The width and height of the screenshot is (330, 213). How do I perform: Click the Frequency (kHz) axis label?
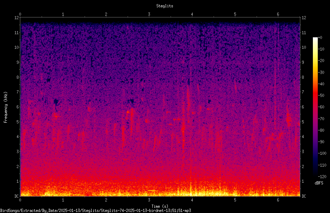click(x=6, y=107)
